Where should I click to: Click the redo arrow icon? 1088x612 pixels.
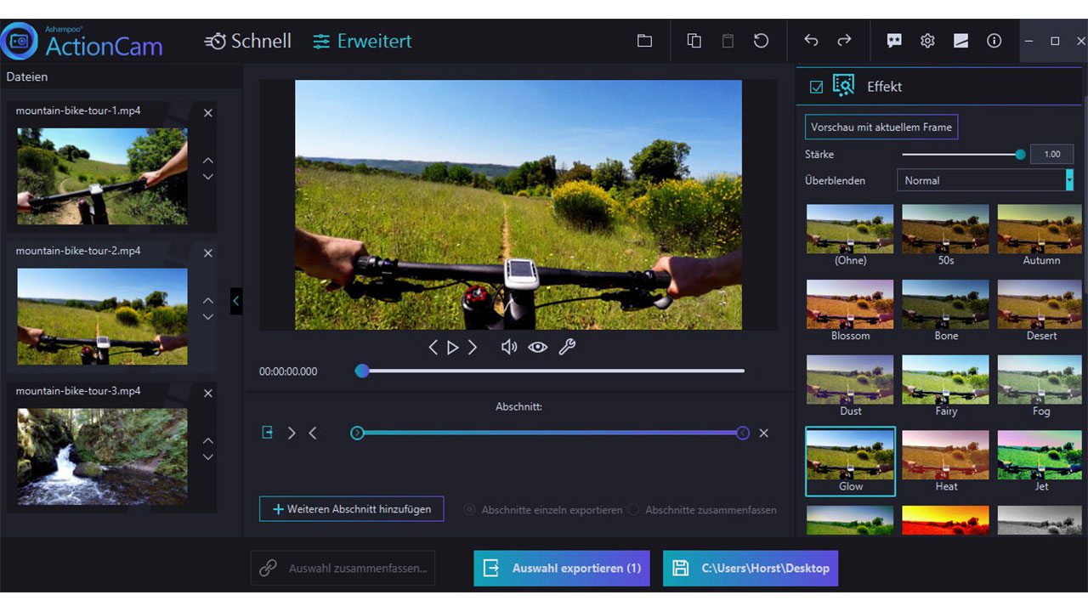click(x=844, y=41)
